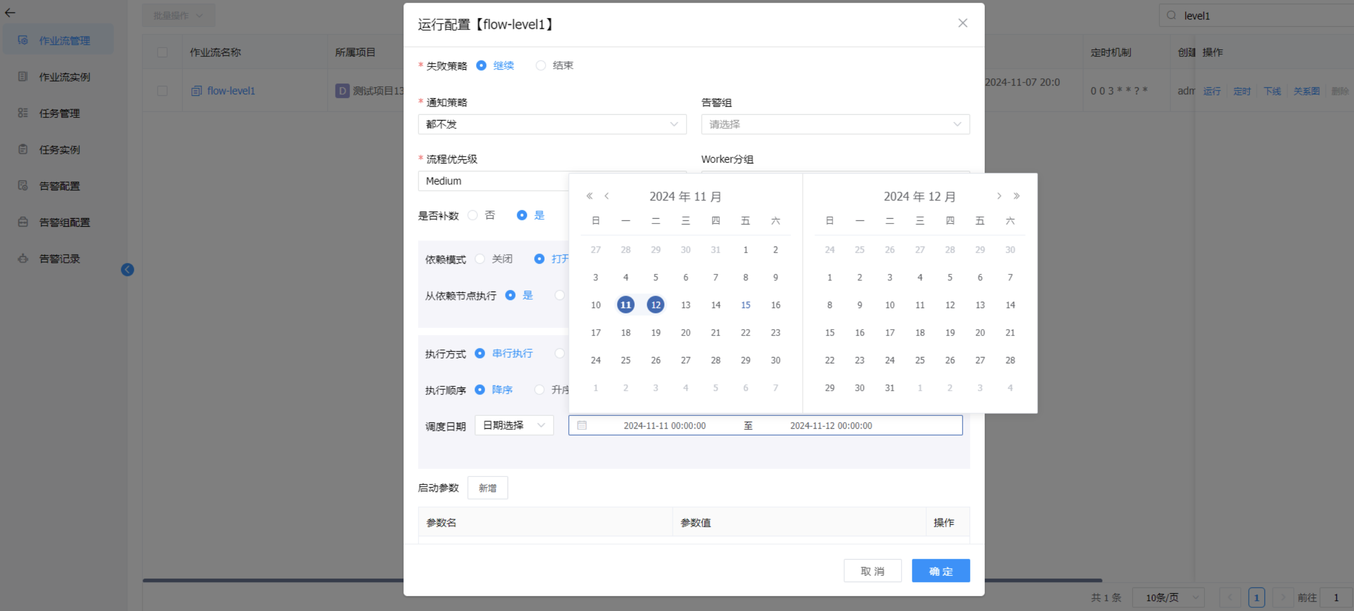Click the 确定 button
The height and width of the screenshot is (611, 1354).
940,571
